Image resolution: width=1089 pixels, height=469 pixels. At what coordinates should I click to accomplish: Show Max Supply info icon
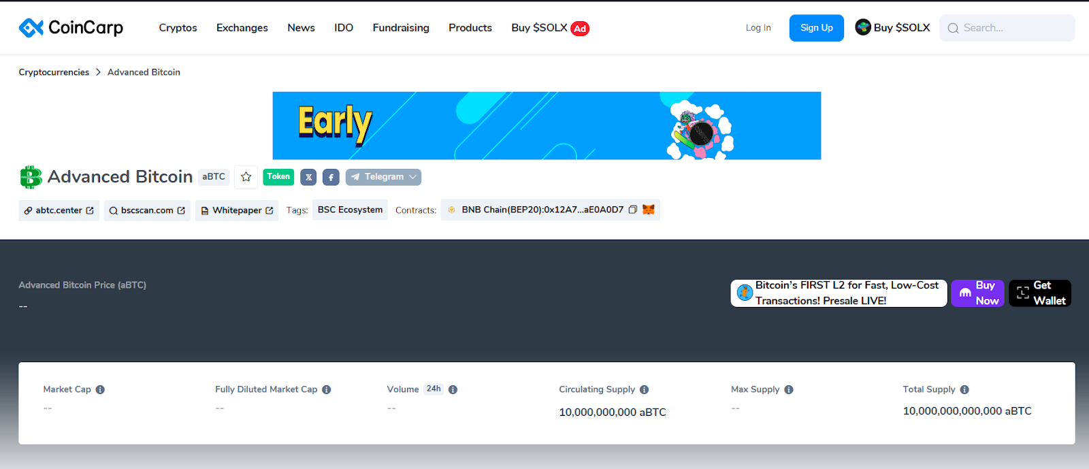coord(789,390)
